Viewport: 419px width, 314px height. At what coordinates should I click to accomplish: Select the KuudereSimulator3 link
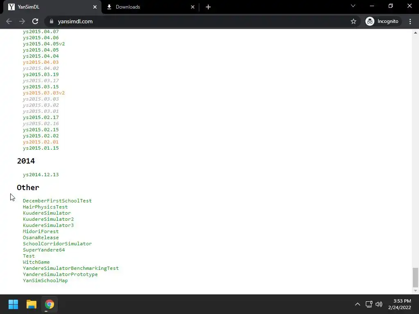pos(48,225)
